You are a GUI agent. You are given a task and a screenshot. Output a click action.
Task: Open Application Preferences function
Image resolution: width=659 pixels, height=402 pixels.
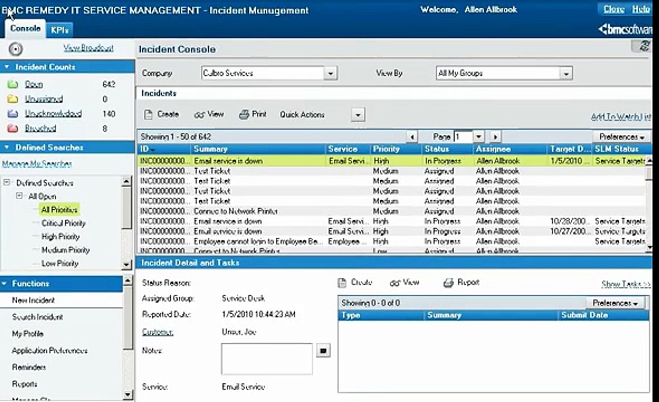(x=50, y=350)
